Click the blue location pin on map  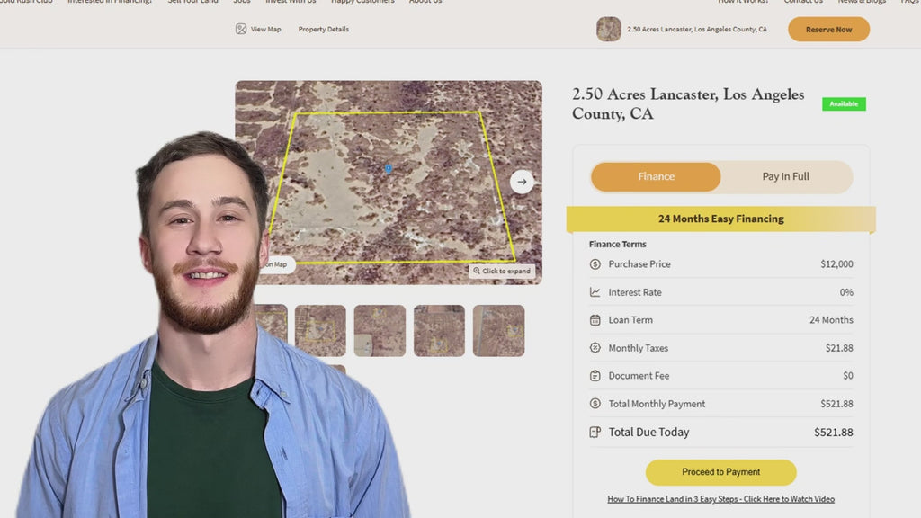[x=389, y=168]
